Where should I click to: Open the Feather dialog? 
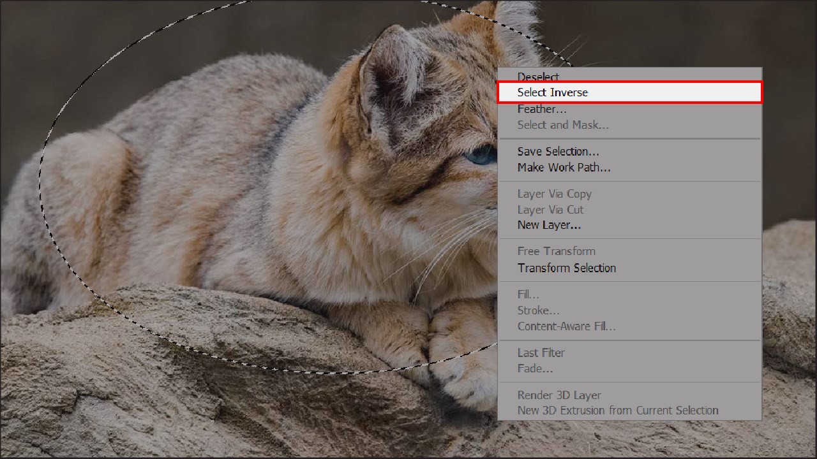point(542,108)
